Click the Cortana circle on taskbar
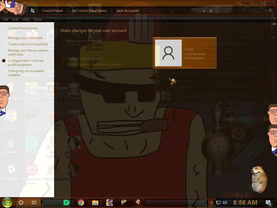Screen dimensions: 277x208 [x=21, y=203]
